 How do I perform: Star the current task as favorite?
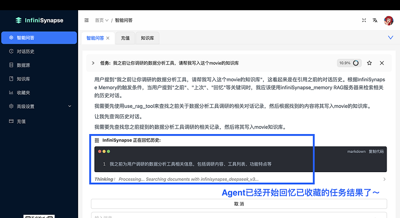coord(369,63)
